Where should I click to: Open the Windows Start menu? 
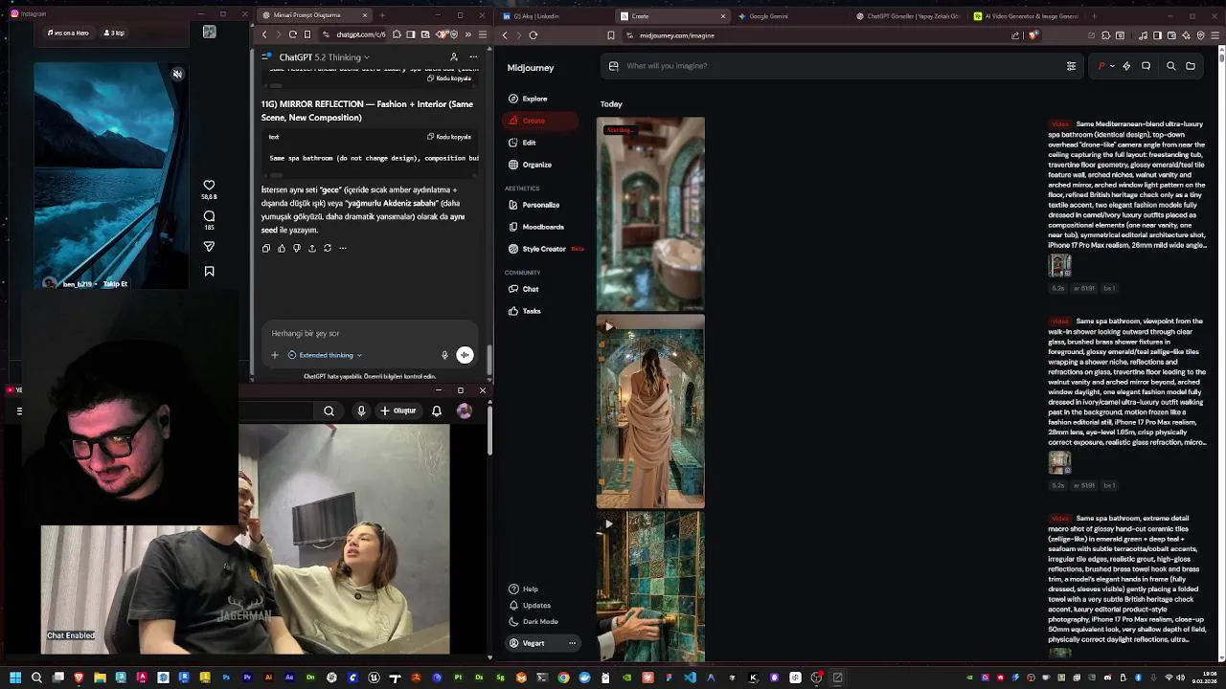tap(15, 678)
